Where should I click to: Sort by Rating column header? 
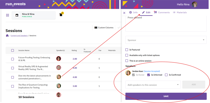coord(74,50)
